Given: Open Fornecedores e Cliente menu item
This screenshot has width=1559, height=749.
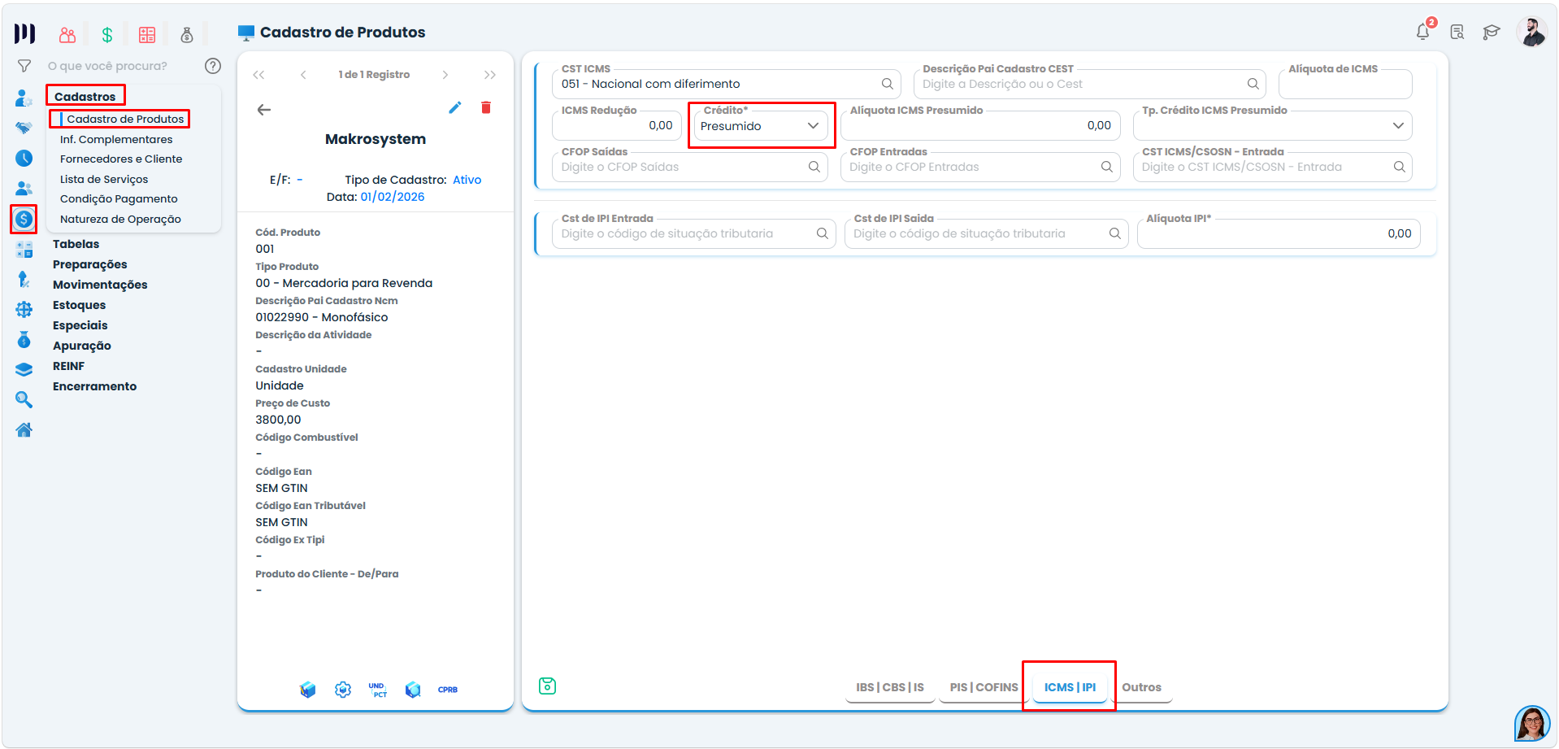Looking at the screenshot, I should [121, 159].
